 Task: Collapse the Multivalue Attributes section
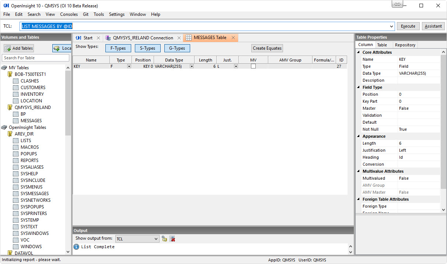[x=359, y=171]
